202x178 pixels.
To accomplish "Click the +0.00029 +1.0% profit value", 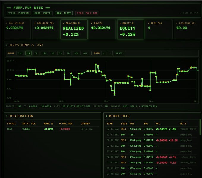I will point(166,129).
